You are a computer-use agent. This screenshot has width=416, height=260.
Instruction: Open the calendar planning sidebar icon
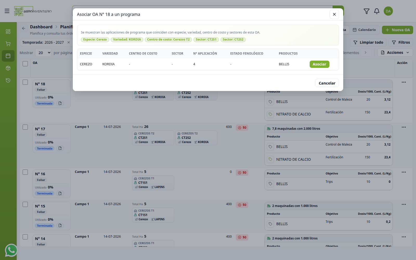pyautogui.click(x=8, y=56)
